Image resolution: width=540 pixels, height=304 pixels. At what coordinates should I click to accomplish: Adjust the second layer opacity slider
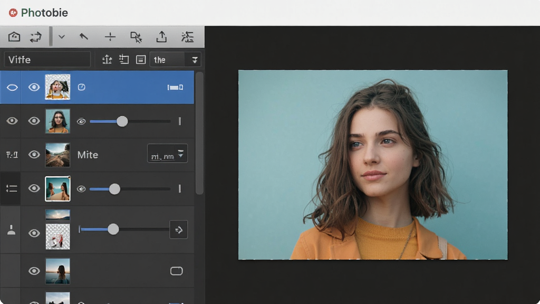click(x=130, y=121)
